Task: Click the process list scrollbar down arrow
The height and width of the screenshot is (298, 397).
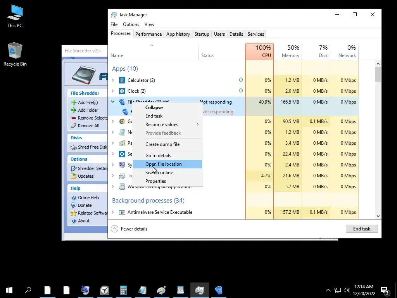Action: [378, 216]
